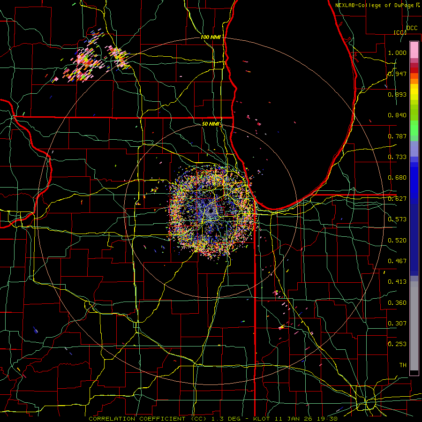Pick the lavender swatch near 0.733
422x422 pixels.
coord(414,149)
